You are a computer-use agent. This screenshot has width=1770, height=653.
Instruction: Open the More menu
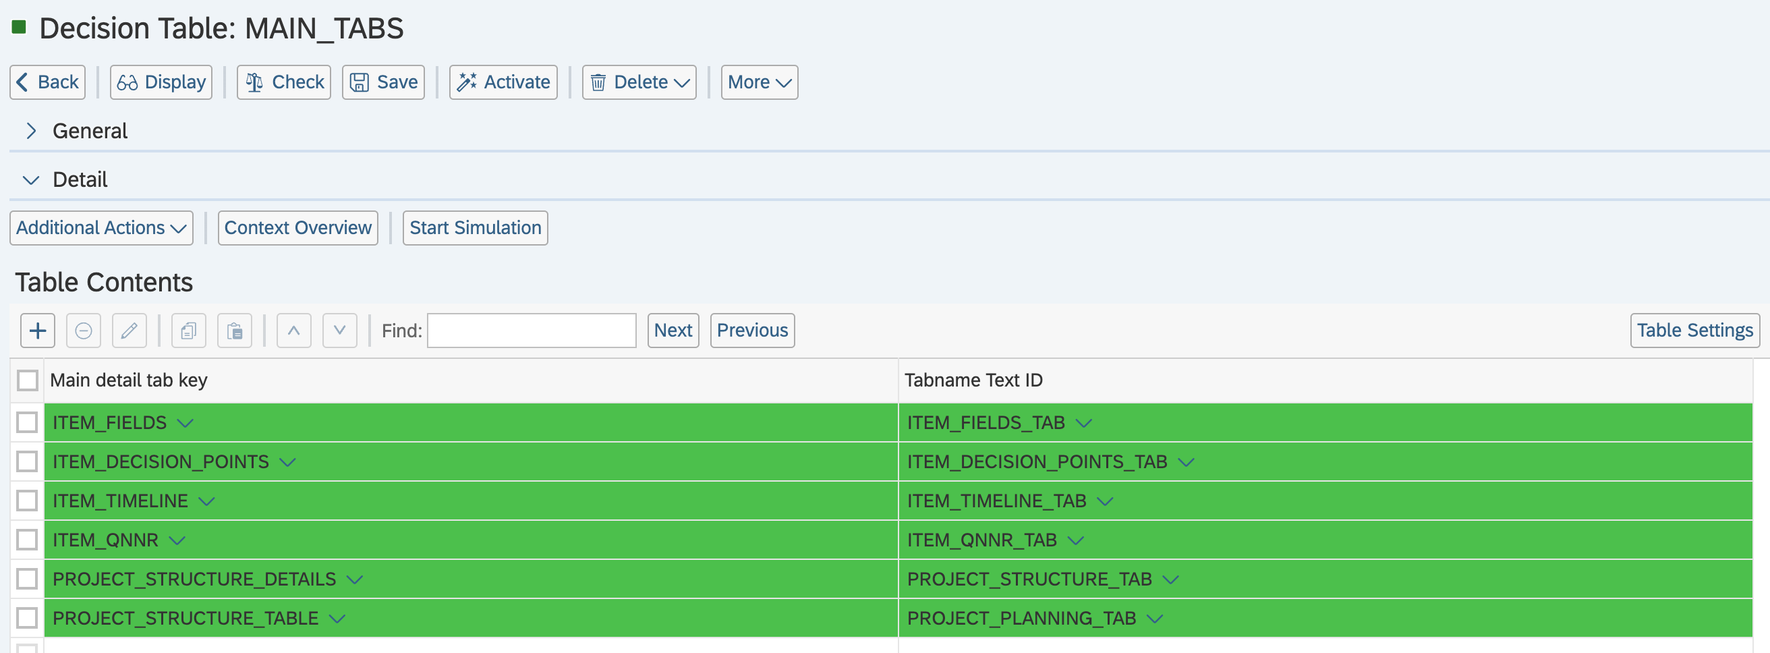(759, 82)
